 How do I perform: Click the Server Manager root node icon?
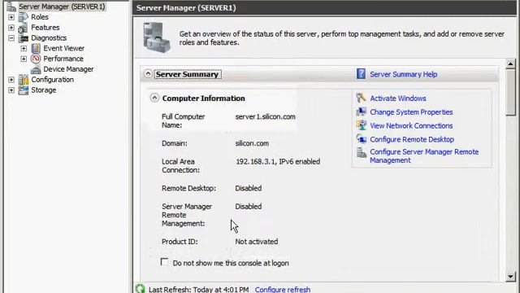click(x=11, y=7)
